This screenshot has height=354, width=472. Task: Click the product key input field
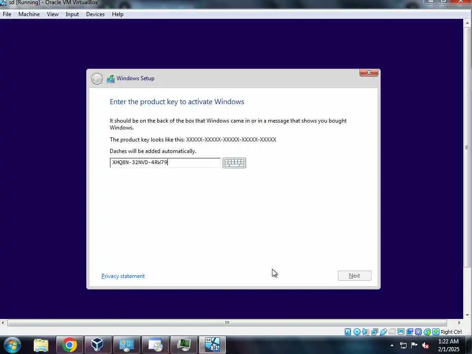165,163
